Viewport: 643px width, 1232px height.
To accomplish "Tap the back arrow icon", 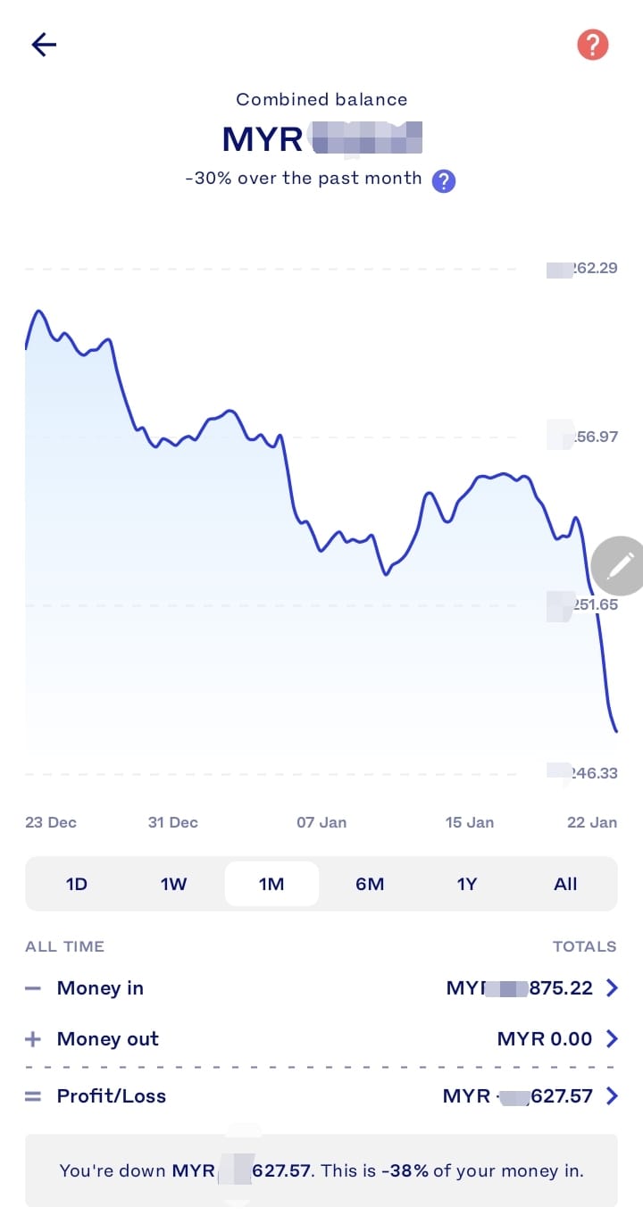I will coord(44,45).
